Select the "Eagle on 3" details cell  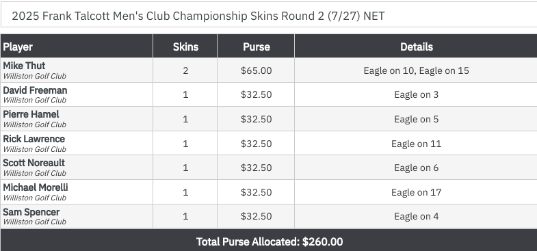(x=416, y=94)
